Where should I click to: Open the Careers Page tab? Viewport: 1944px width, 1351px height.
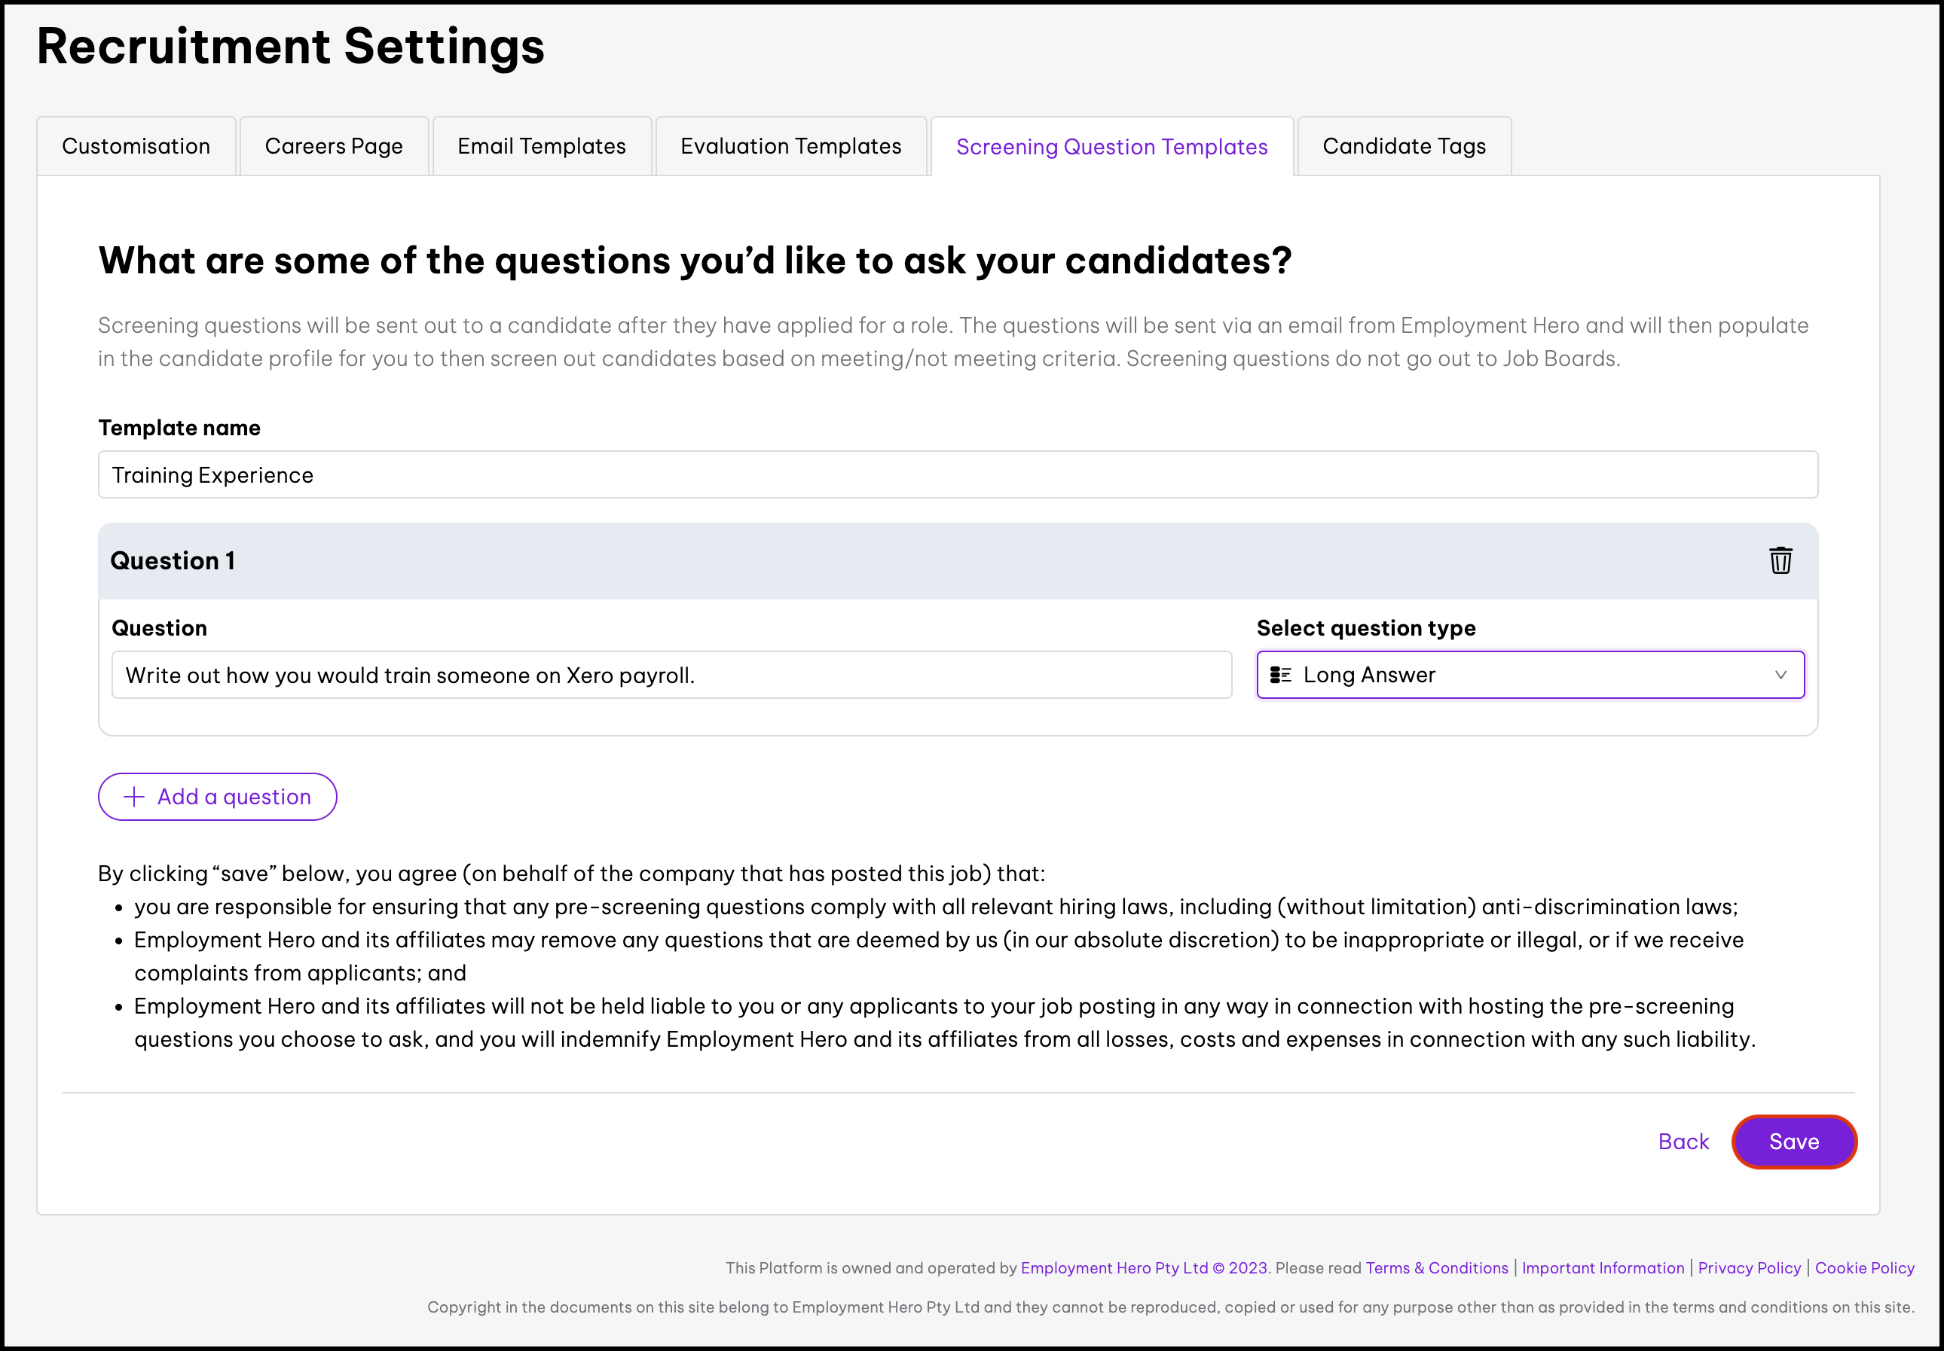[334, 146]
